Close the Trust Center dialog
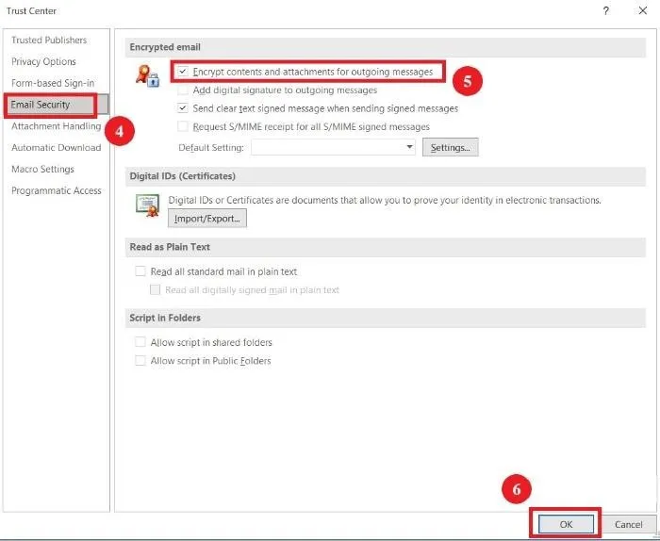The height and width of the screenshot is (541, 660). [x=642, y=10]
